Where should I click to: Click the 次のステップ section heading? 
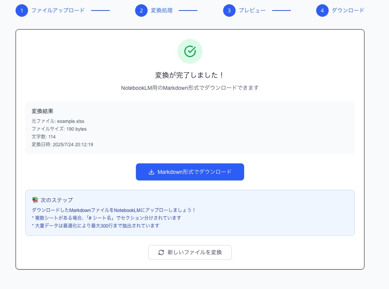point(56,200)
